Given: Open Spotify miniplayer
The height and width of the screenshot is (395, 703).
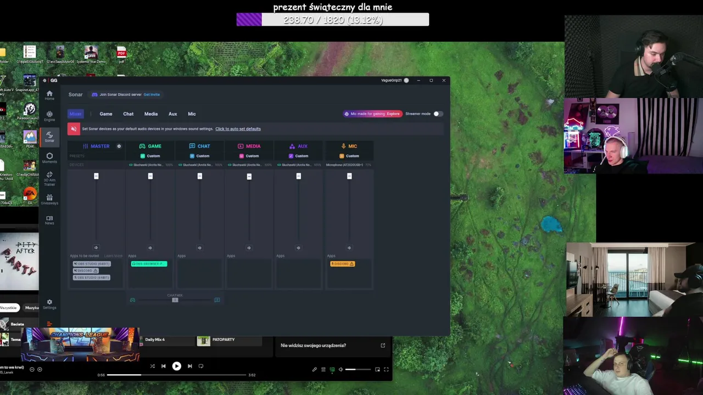Looking at the screenshot, I should point(377,370).
